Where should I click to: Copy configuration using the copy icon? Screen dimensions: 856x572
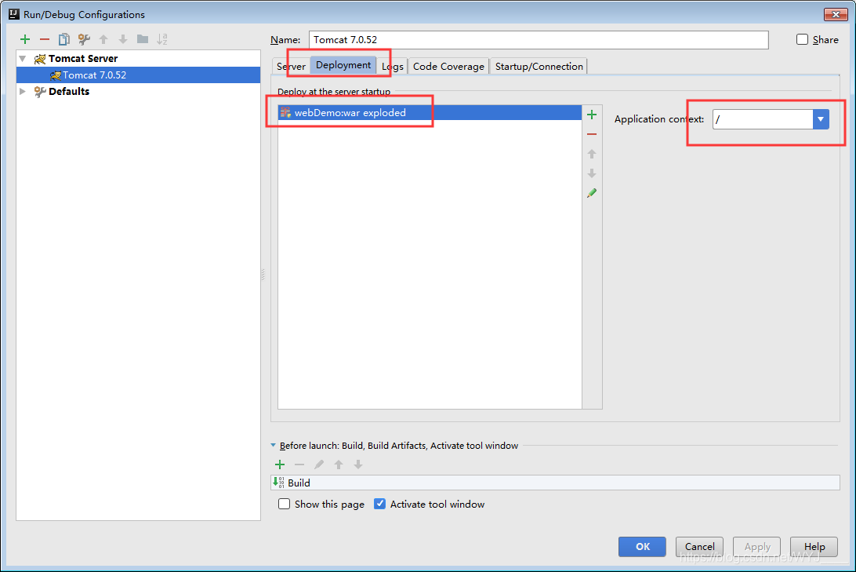[x=64, y=39]
